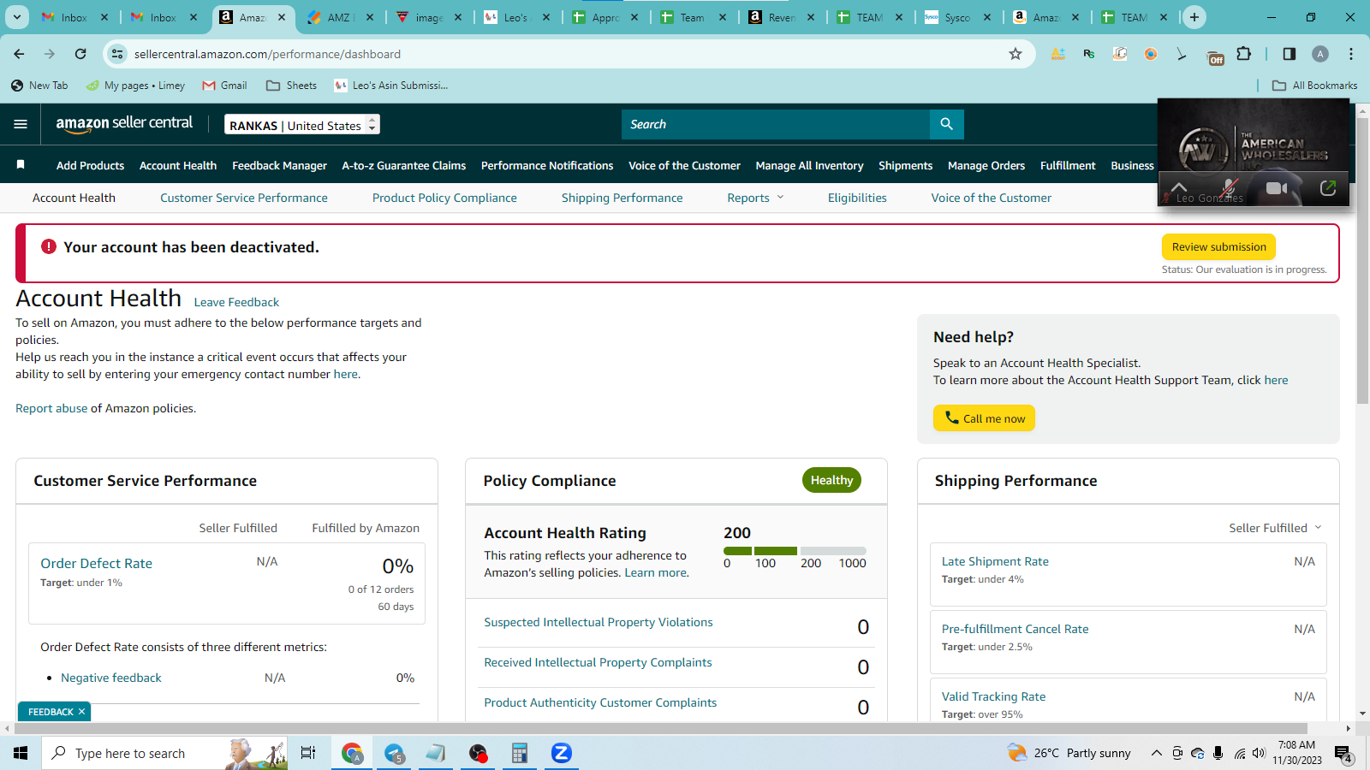
Task: Open the Order Defect Rate link
Action: pyautogui.click(x=97, y=563)
